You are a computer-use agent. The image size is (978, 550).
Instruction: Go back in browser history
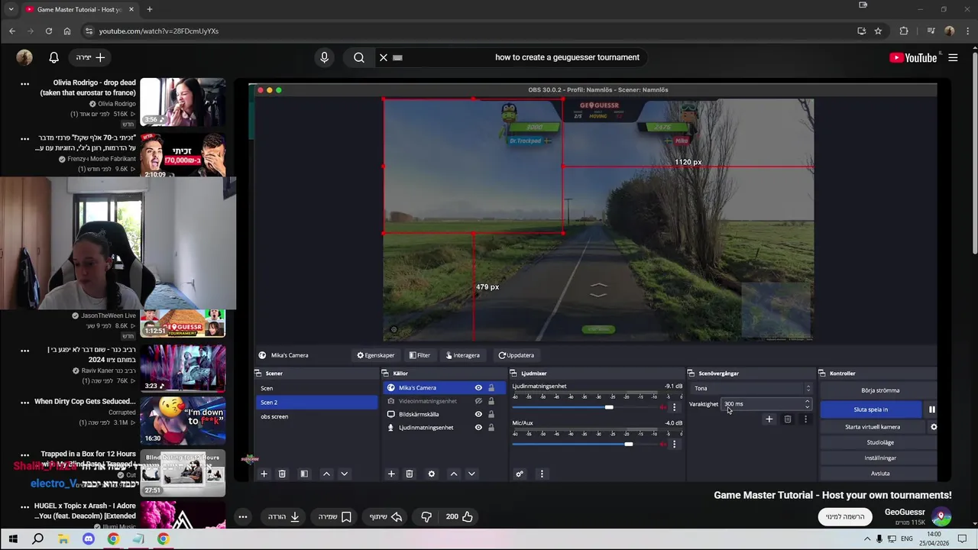(x=12, y=31)
